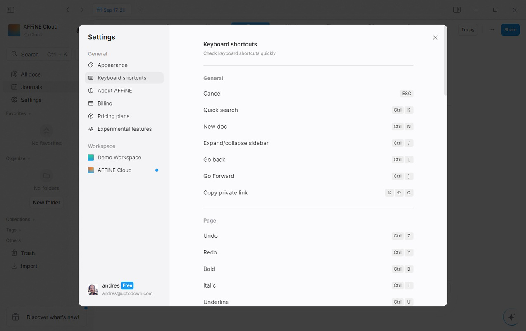Open the three-dot more options menu
The image size is (526, 331).
(492, 30)
